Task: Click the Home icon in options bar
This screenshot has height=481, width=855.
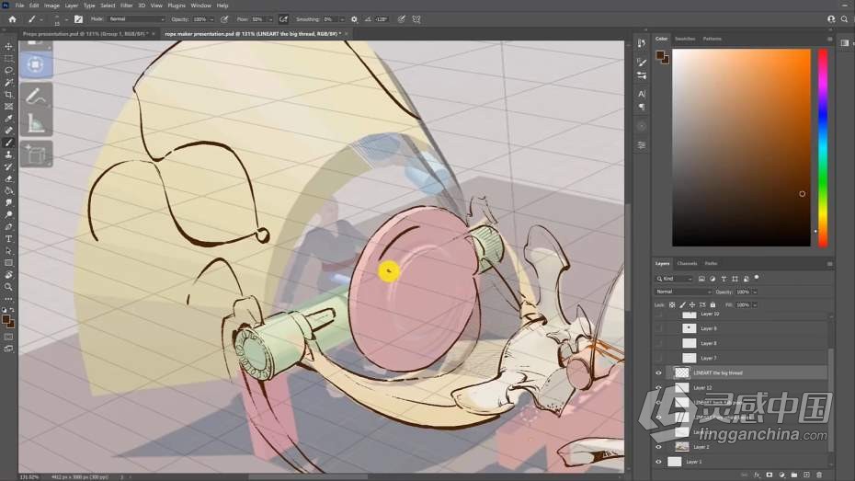Action: click(12, 18)
